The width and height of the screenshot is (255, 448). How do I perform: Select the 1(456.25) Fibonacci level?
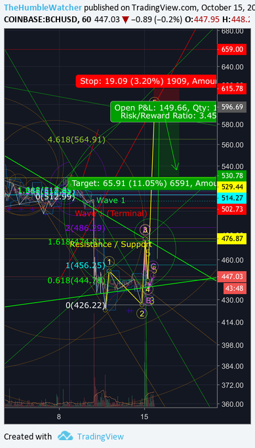point(85,265)
